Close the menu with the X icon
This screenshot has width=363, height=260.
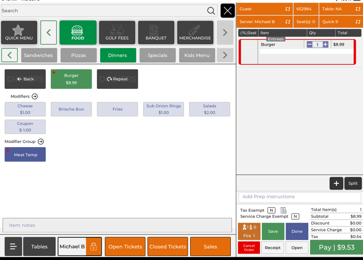point(228,11)
